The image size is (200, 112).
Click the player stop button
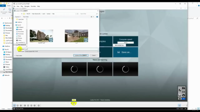(x=21, y=105)
